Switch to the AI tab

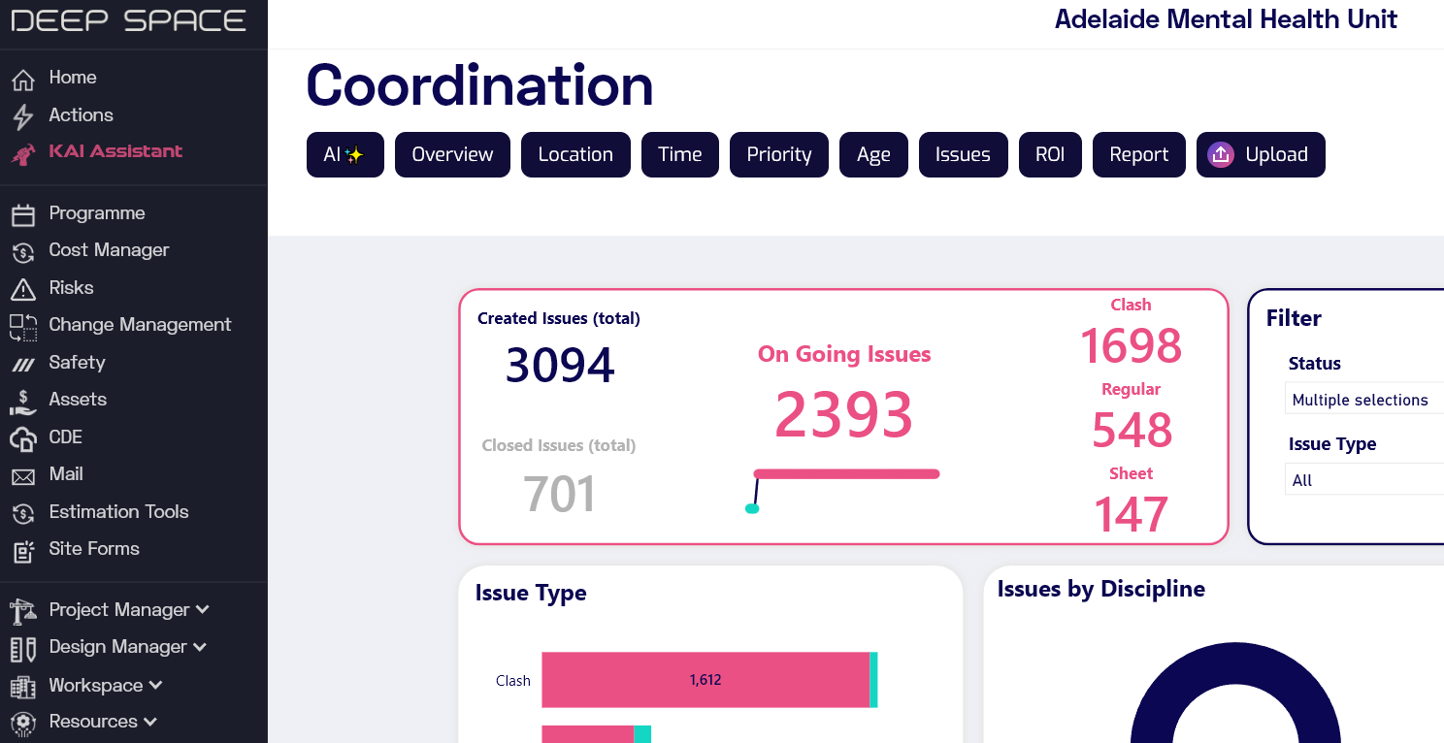pos(345,154)
